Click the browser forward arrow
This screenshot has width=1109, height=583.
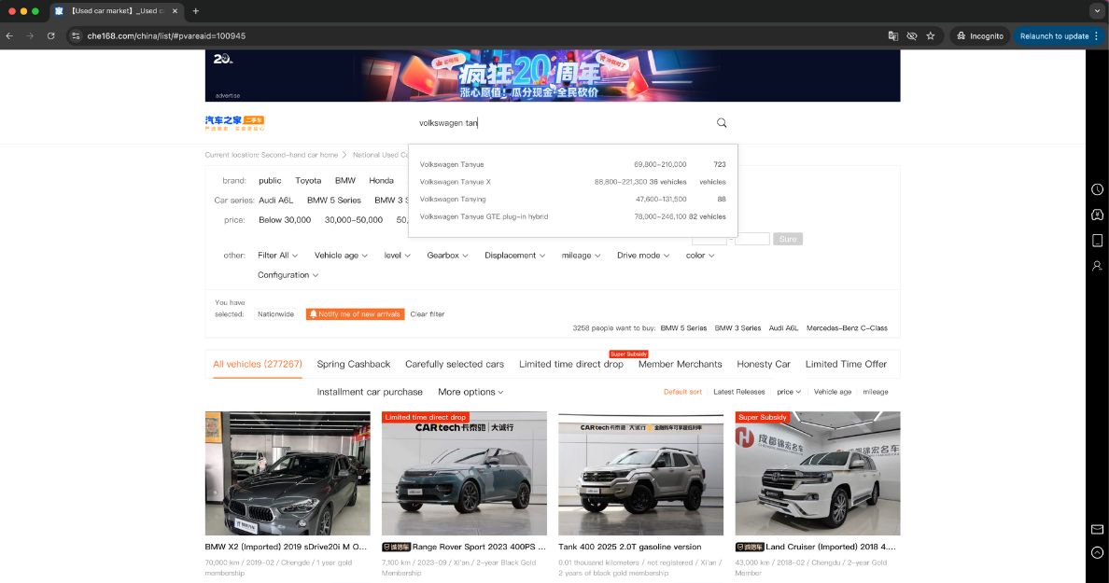pos(30,36)
